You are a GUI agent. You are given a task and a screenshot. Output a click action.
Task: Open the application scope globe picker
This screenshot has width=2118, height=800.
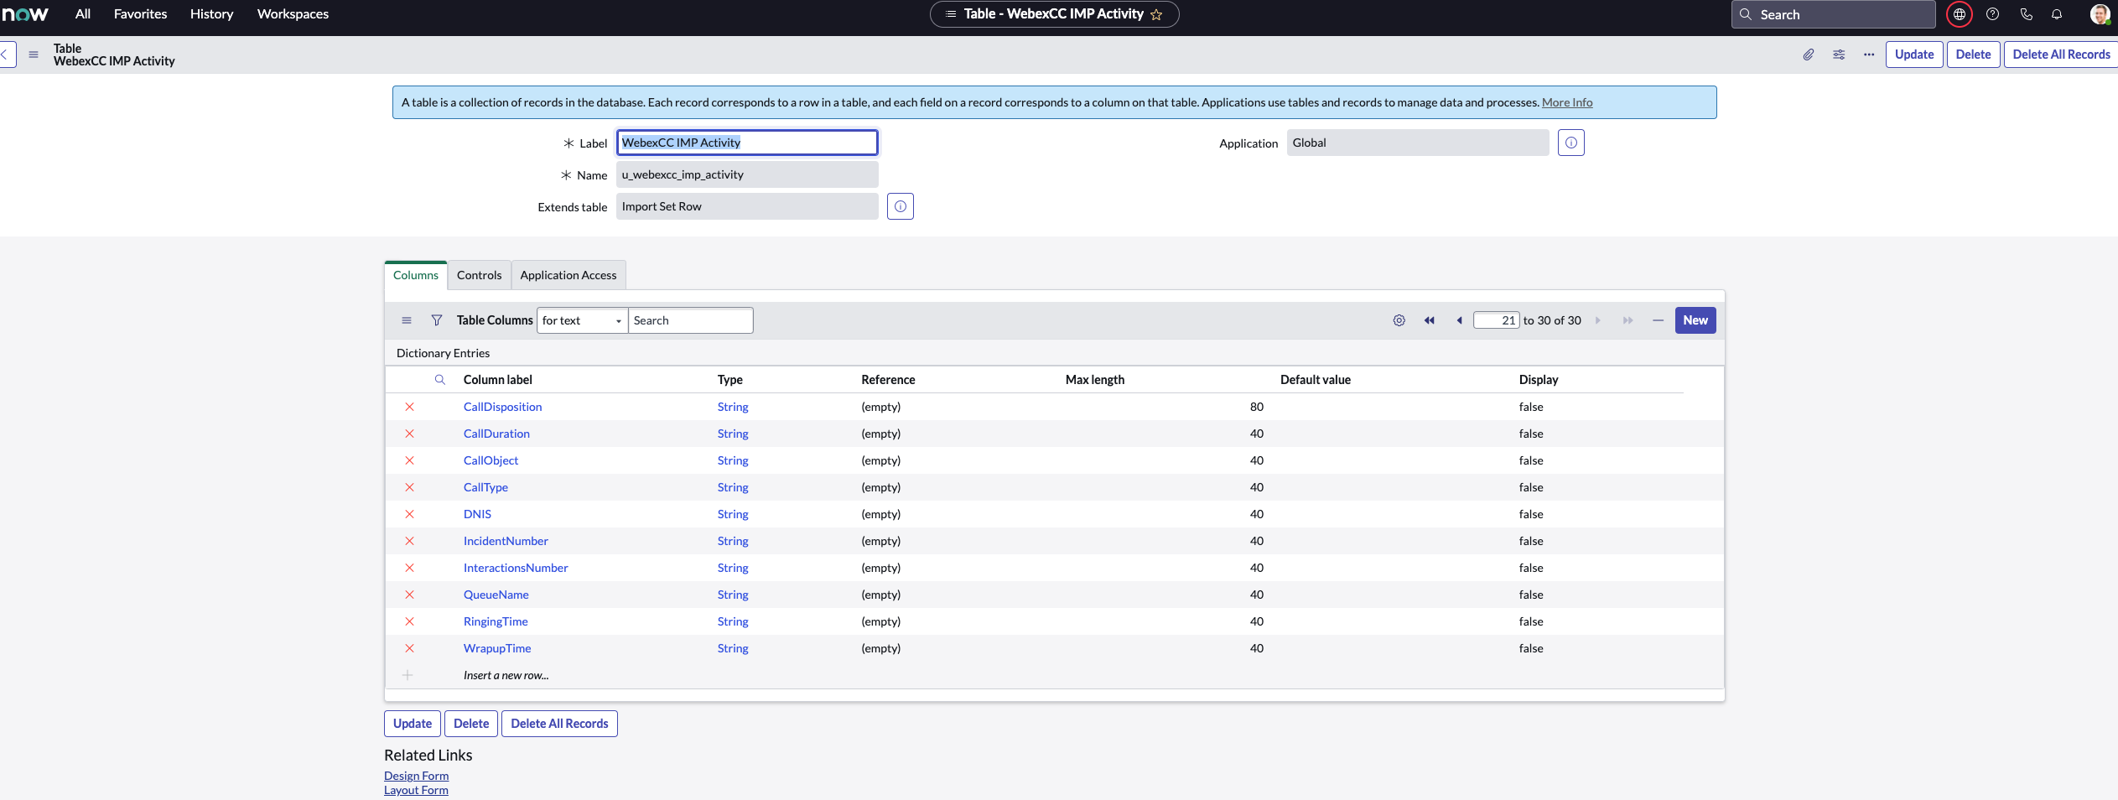click(x=1959, y=14)
